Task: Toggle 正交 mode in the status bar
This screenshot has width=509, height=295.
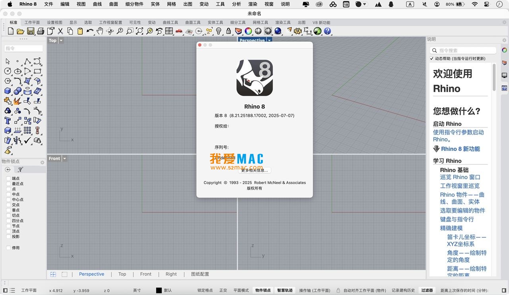Action: (223, 290)
